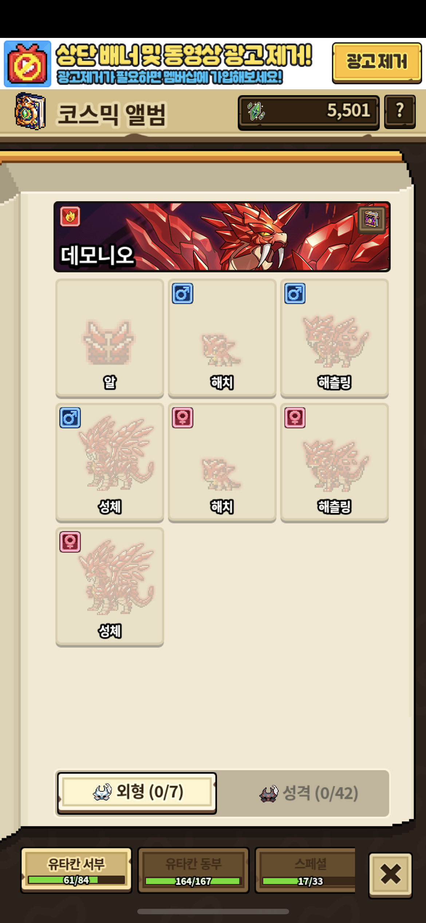Select the female 해츨링 hatchling card
The image size is (426, 923).
click(334, 463)
